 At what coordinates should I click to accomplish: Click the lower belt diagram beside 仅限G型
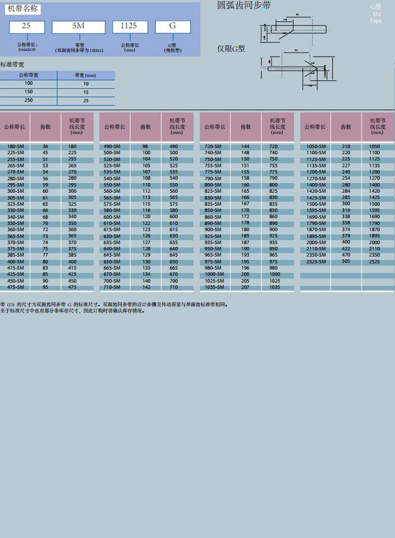[x=296, y=70]
